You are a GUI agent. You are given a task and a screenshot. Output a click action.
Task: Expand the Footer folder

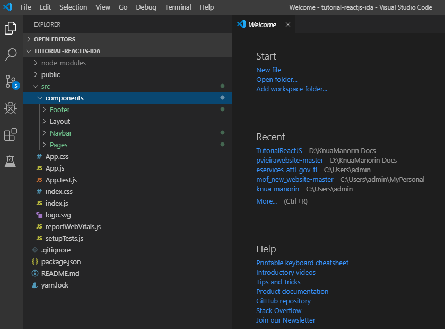click(127, 109)
